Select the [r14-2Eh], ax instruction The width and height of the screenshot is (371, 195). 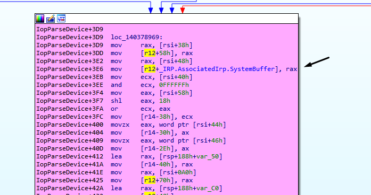pos(150,148)
